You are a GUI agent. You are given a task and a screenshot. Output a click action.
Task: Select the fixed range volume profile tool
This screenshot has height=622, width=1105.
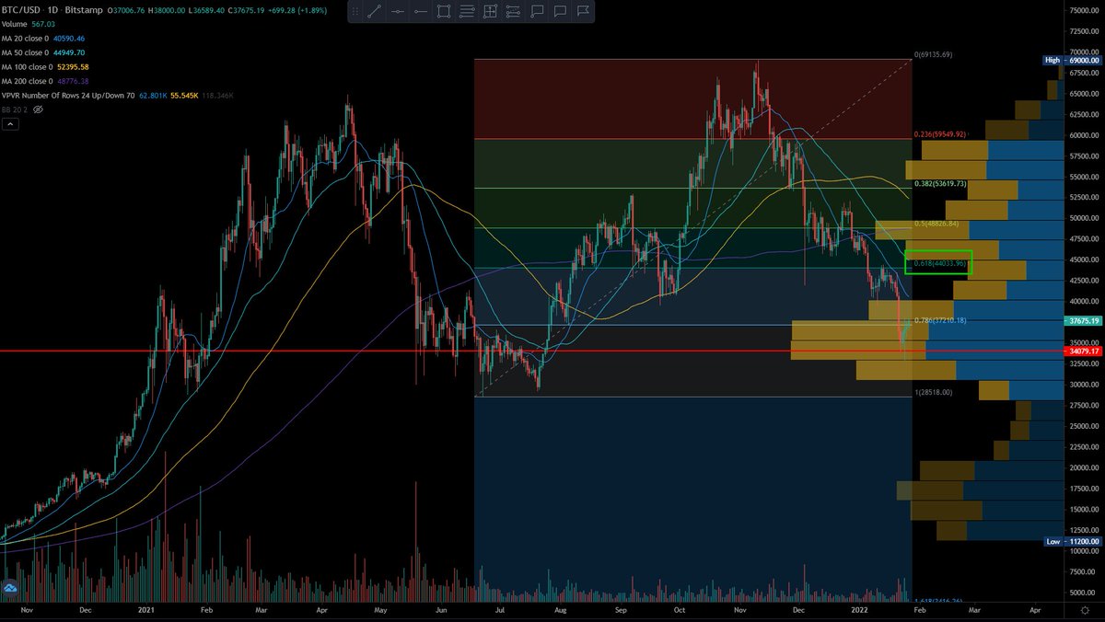tap(514, 12)
